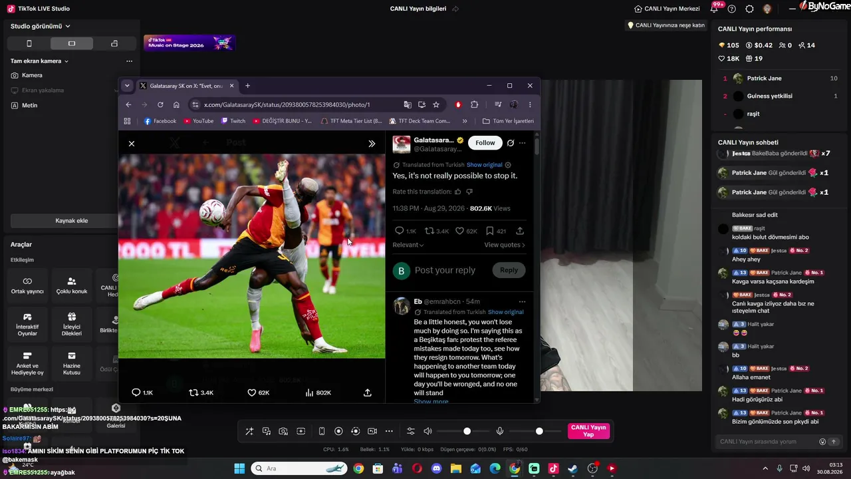The width and height of the screenshot is (851, 479).
Task: Open Windows Start menu
Action: point(239,468)
